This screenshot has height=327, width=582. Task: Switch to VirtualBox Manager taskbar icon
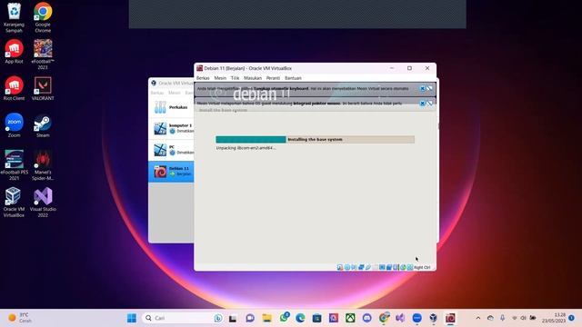[x=433, y=318]
